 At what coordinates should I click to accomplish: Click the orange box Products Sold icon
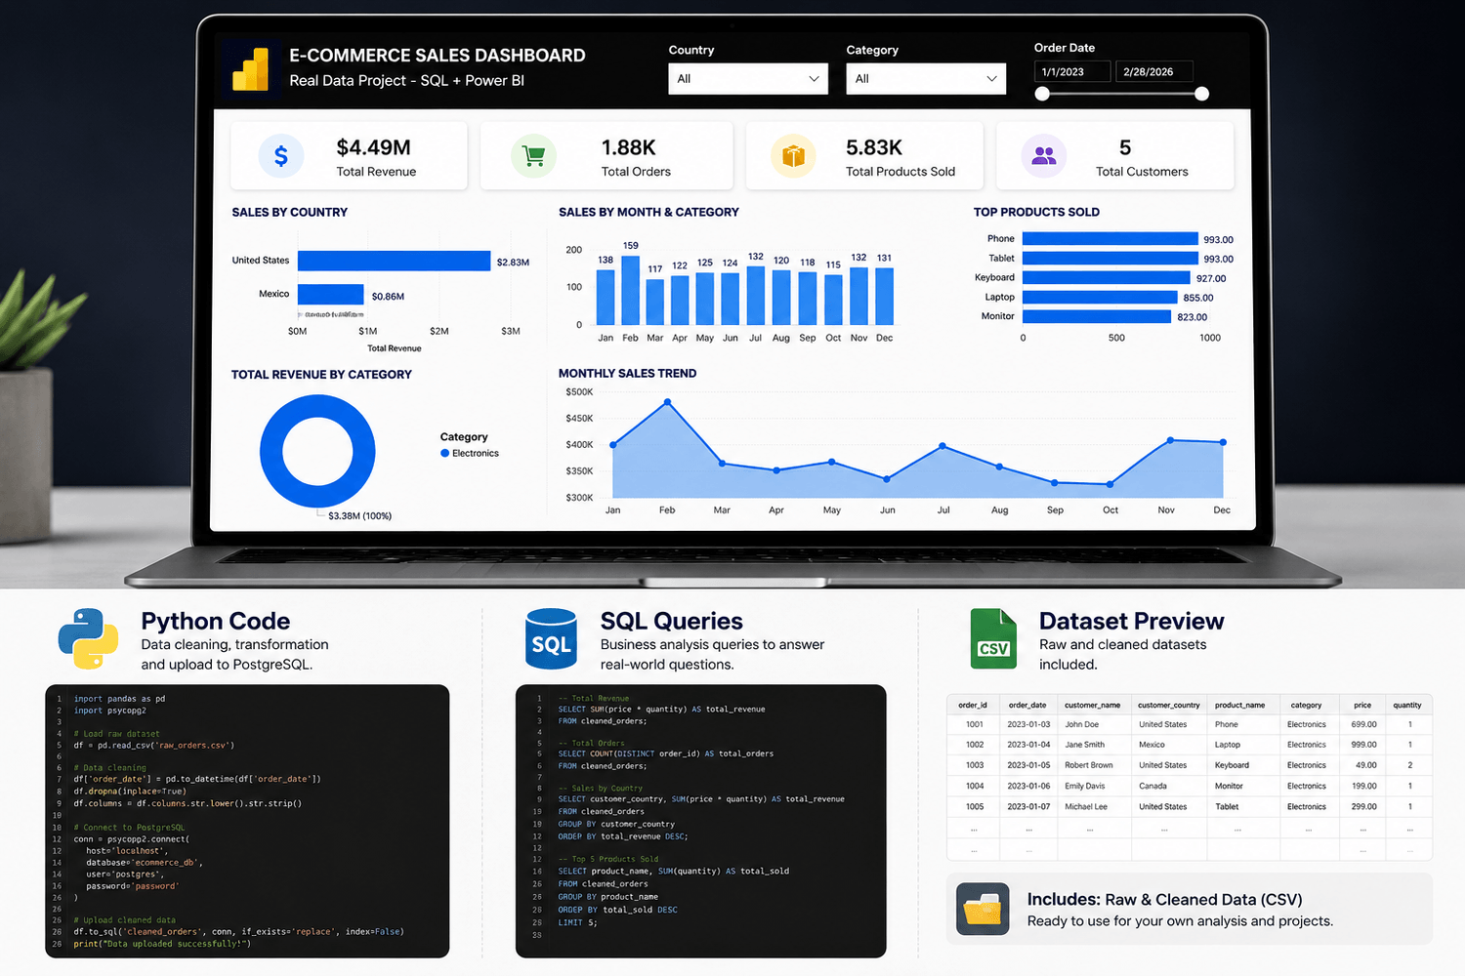(793, 156)
